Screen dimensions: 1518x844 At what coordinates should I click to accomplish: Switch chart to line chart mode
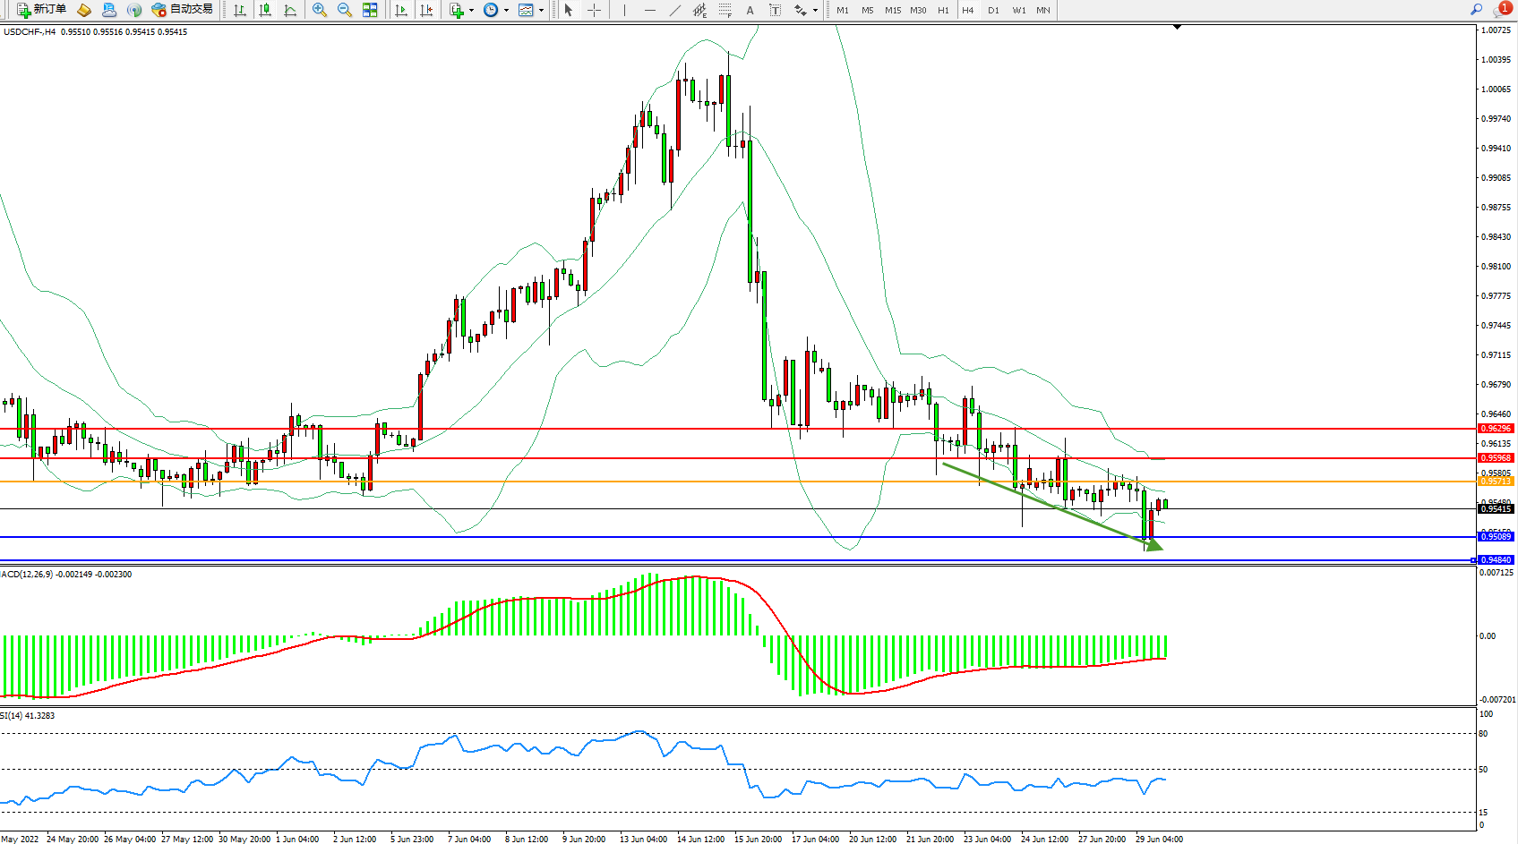(290, 10)
